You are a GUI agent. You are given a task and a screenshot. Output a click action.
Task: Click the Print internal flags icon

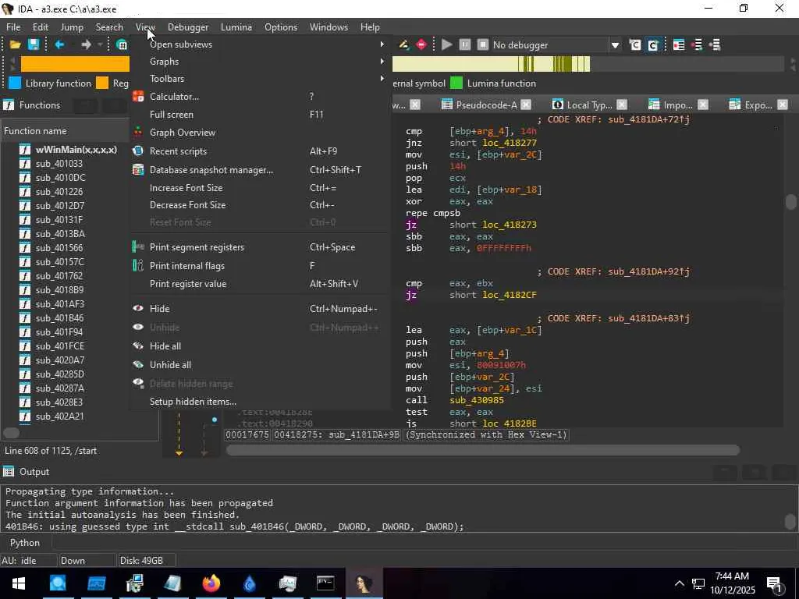pos(138,266)
